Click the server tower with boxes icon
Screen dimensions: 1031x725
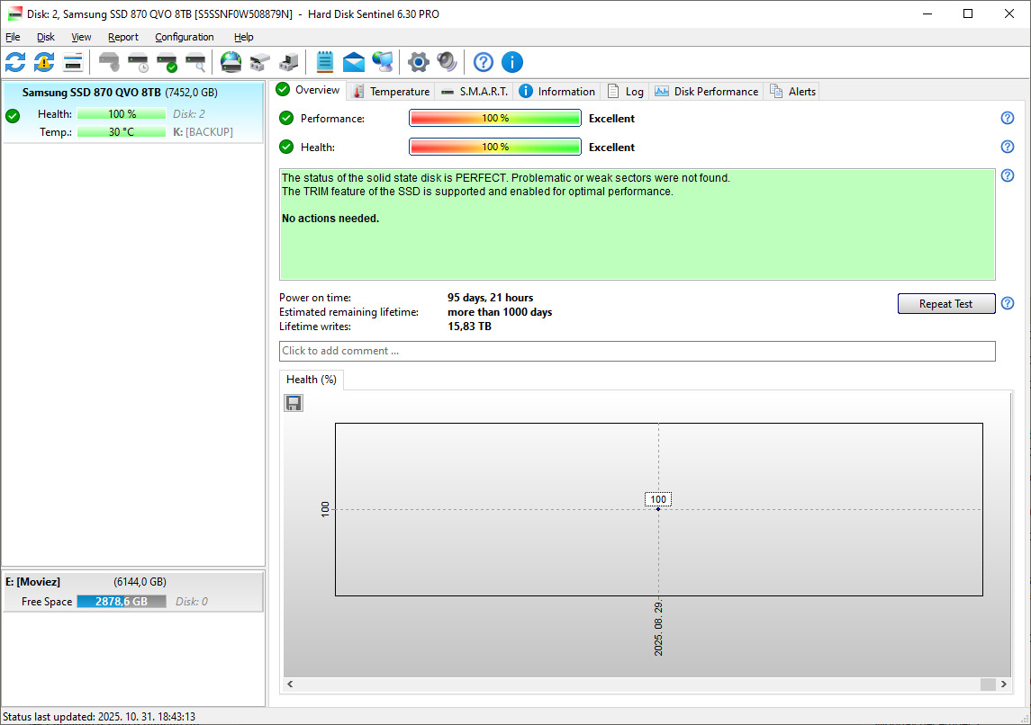tap(289, 62)
